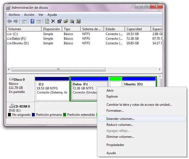The width and height of the screenshot is (189, 159).
Task: Click the black X delete toolbar icon
Action: (53, 21)
